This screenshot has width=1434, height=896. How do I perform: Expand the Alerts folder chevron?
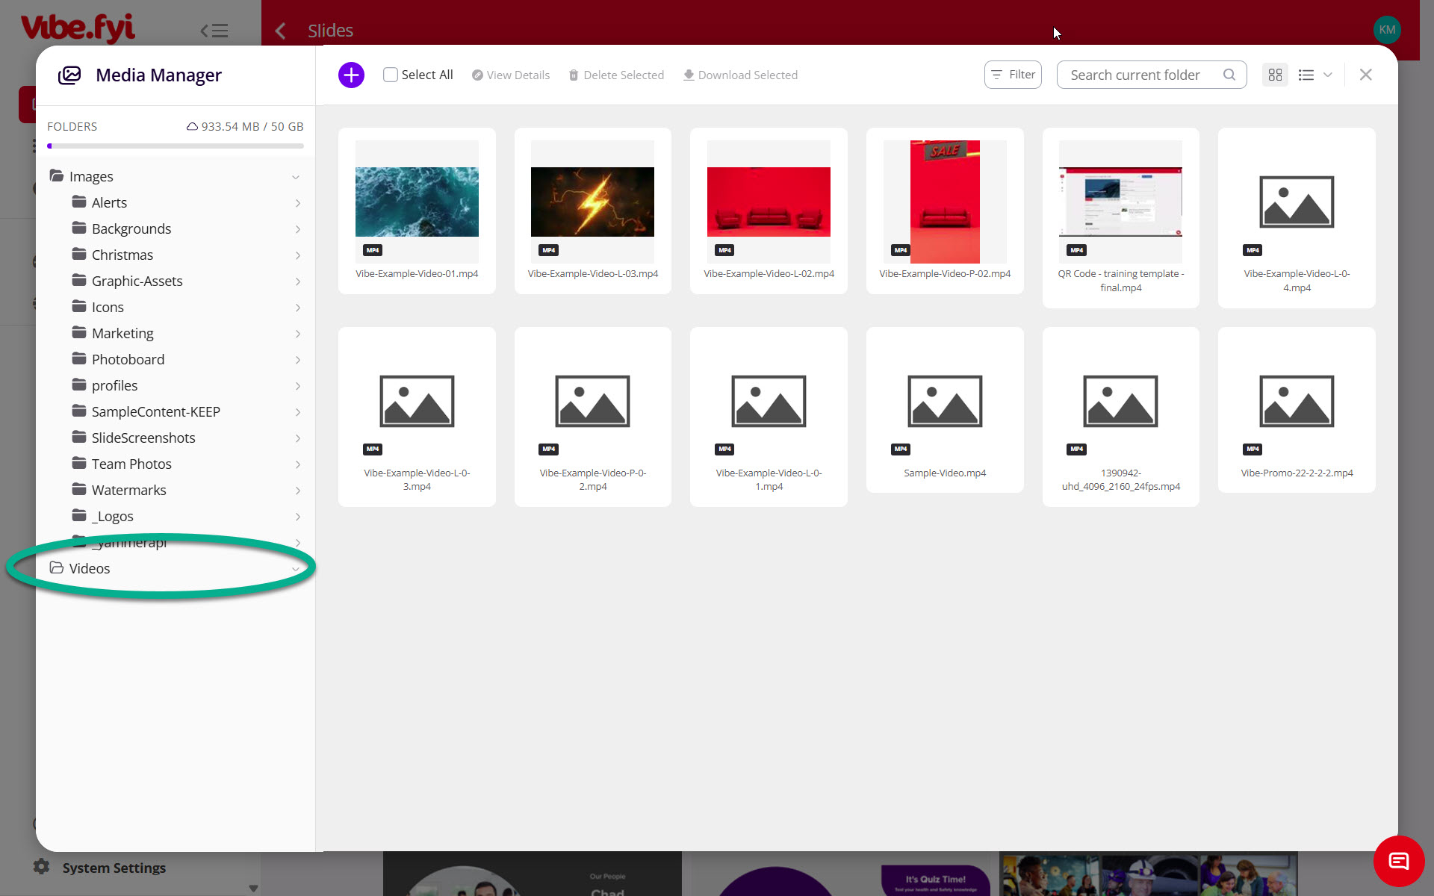(297, 203)
